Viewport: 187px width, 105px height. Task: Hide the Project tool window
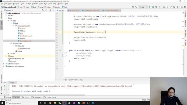(x=53, y=10)
